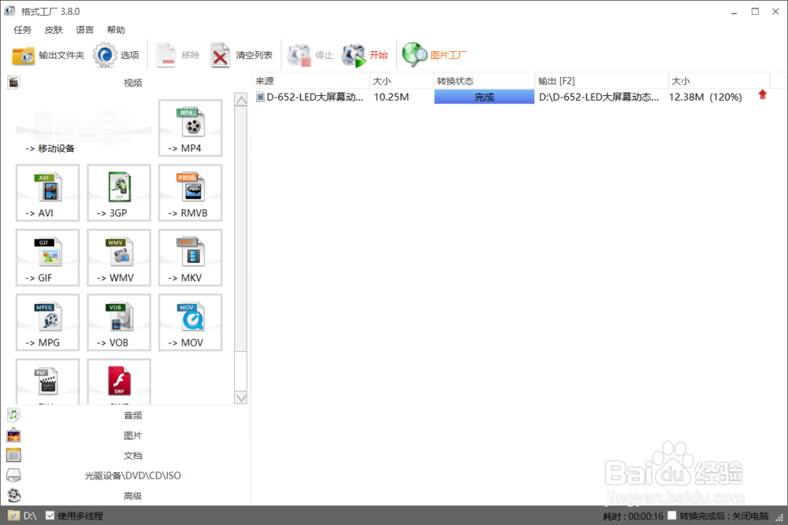Open 图片工厂 picture factory
Viewport: 788px width, 525px height.
(434, 55)
